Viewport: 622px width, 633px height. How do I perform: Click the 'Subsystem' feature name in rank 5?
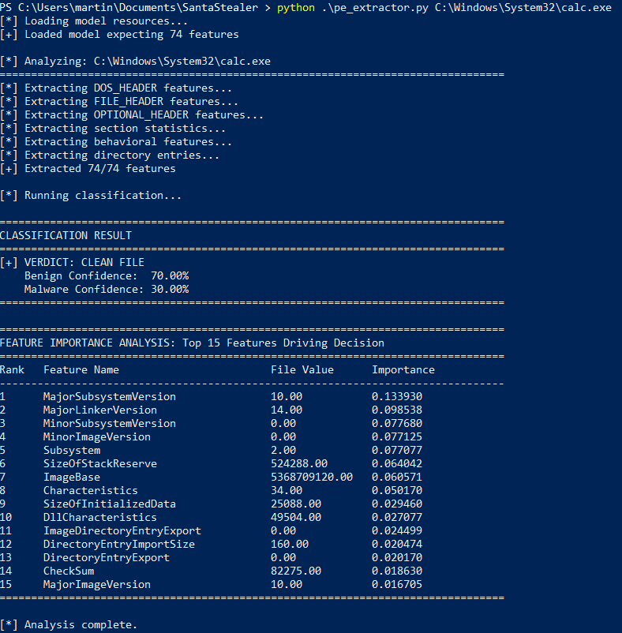72,451
